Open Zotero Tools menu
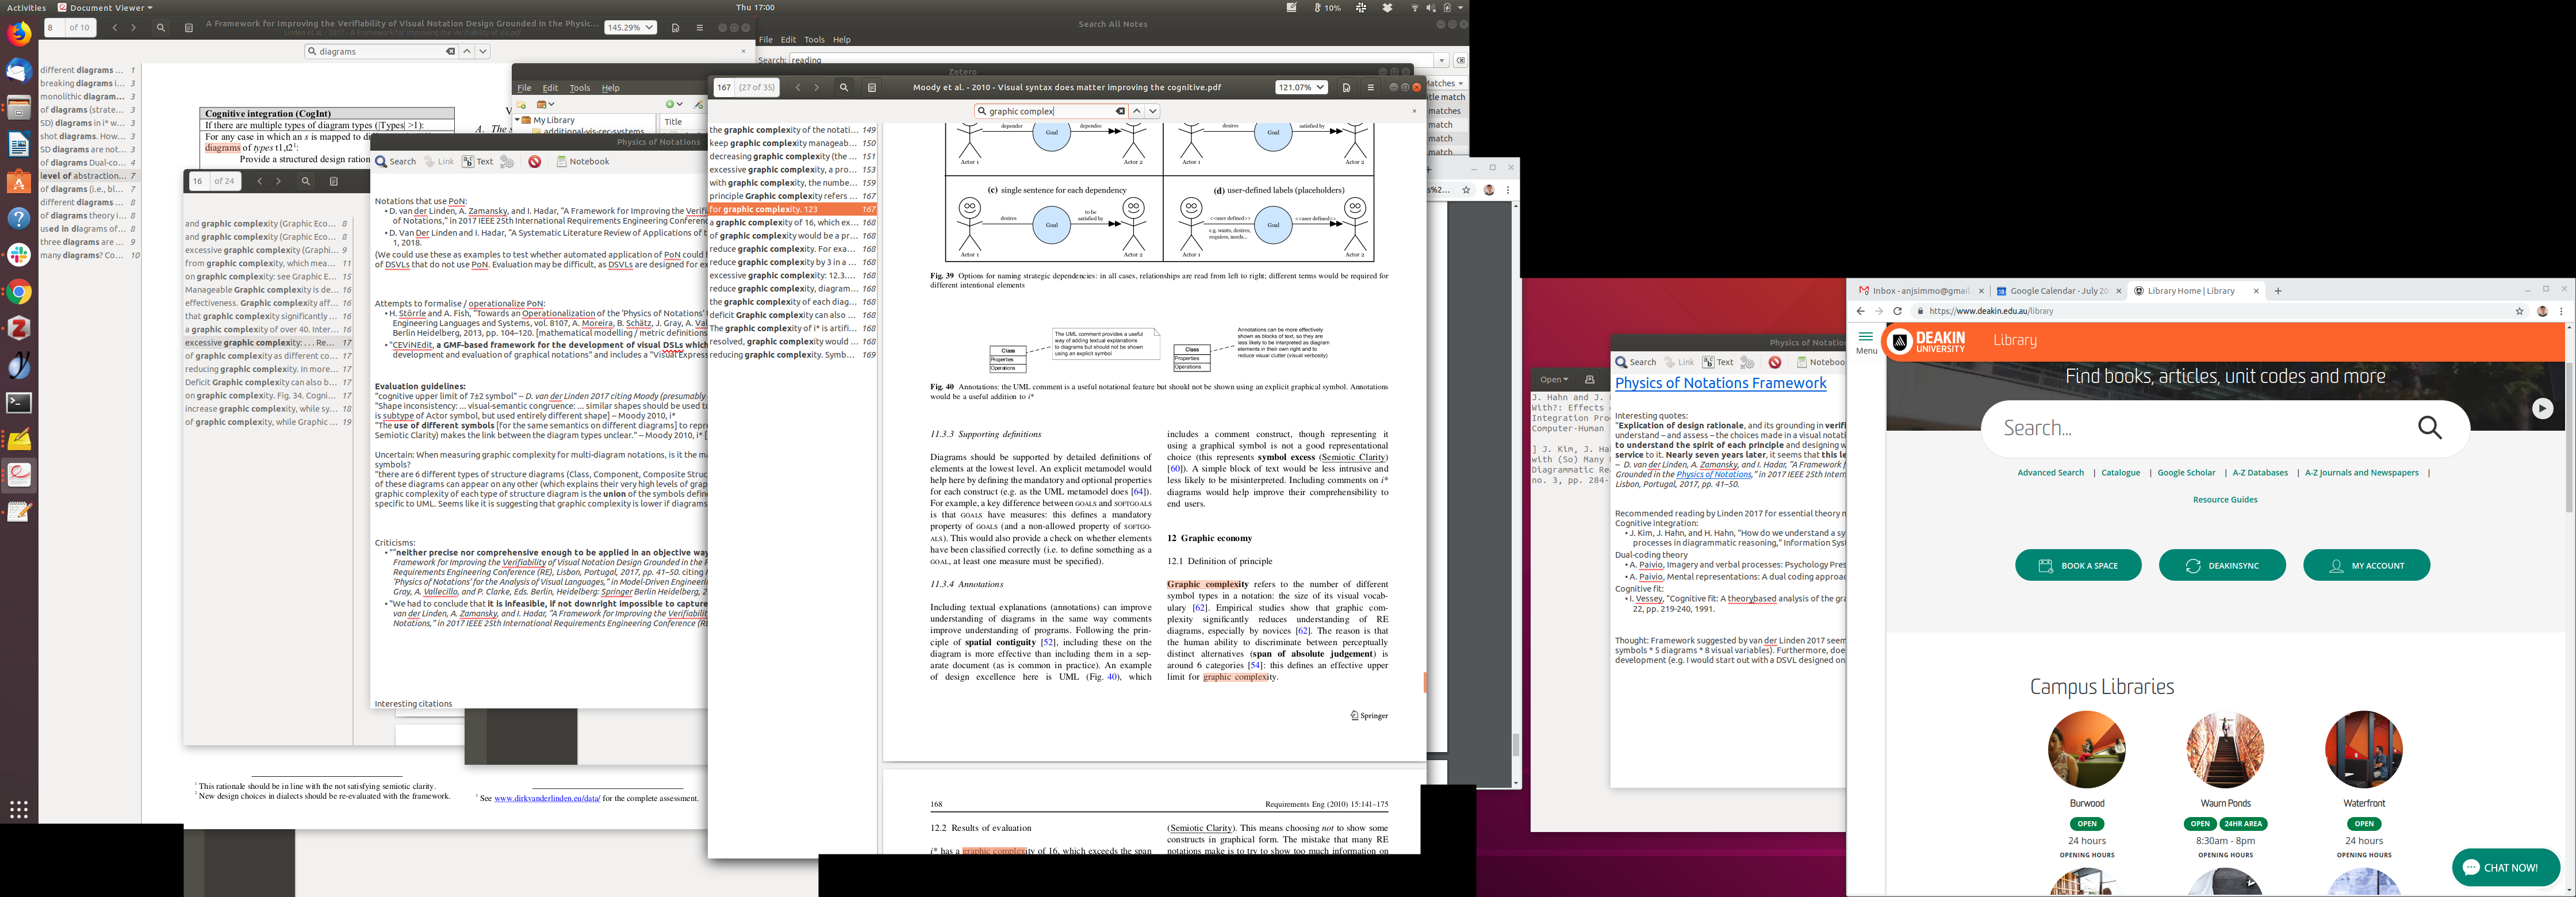 tap(580, 88)
